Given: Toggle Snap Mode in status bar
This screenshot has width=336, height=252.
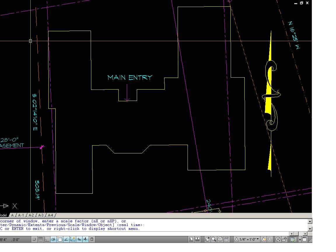Looking at the screenshot, I should [34, 239].
